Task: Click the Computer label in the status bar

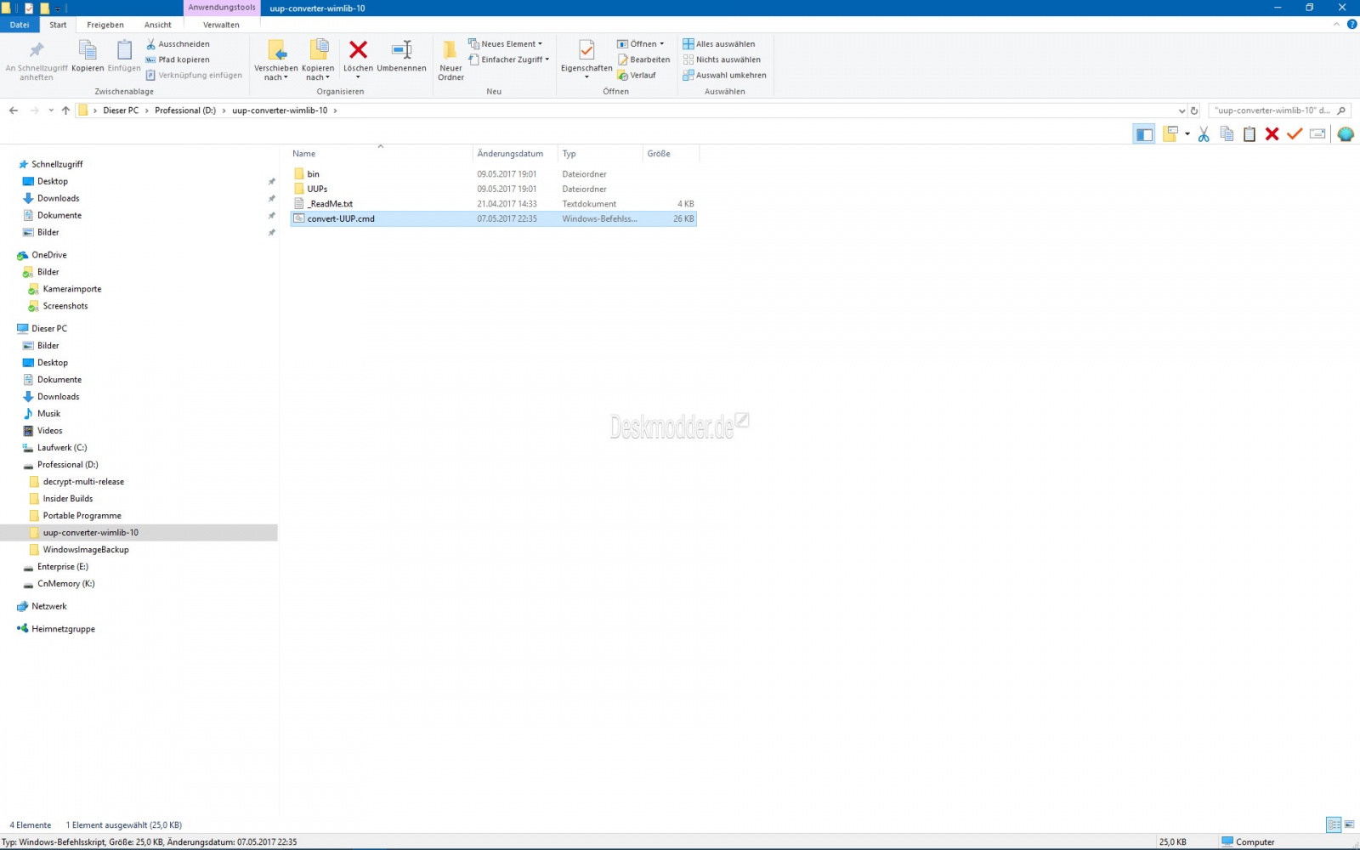Action: click(x=1255, y=841)
